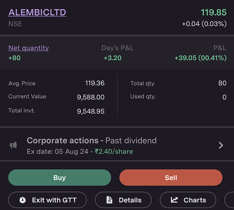Click the ₹2.40/share dividend text

[x=114, y=152]
